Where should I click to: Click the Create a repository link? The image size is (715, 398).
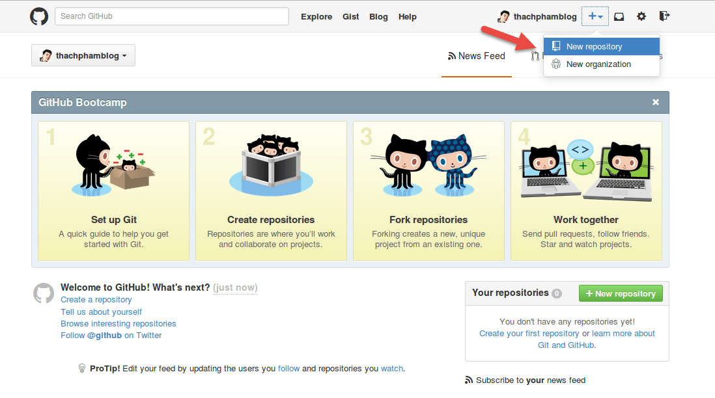[96, 300]
